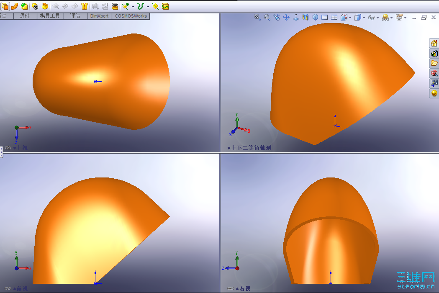Screen dimensions: 439x293
Task: Select the yellow box with green curve icon
Action: point(165,6)
